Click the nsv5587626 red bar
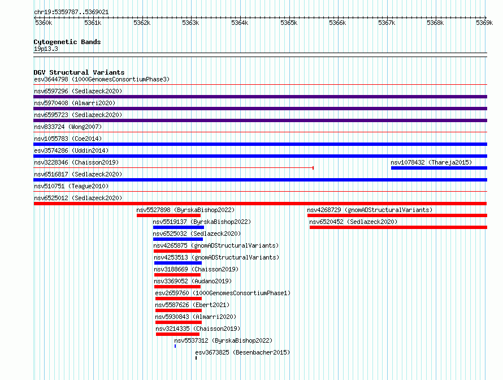Image resolution: width=503 pixels, height=380 pixels. [179, 310]
